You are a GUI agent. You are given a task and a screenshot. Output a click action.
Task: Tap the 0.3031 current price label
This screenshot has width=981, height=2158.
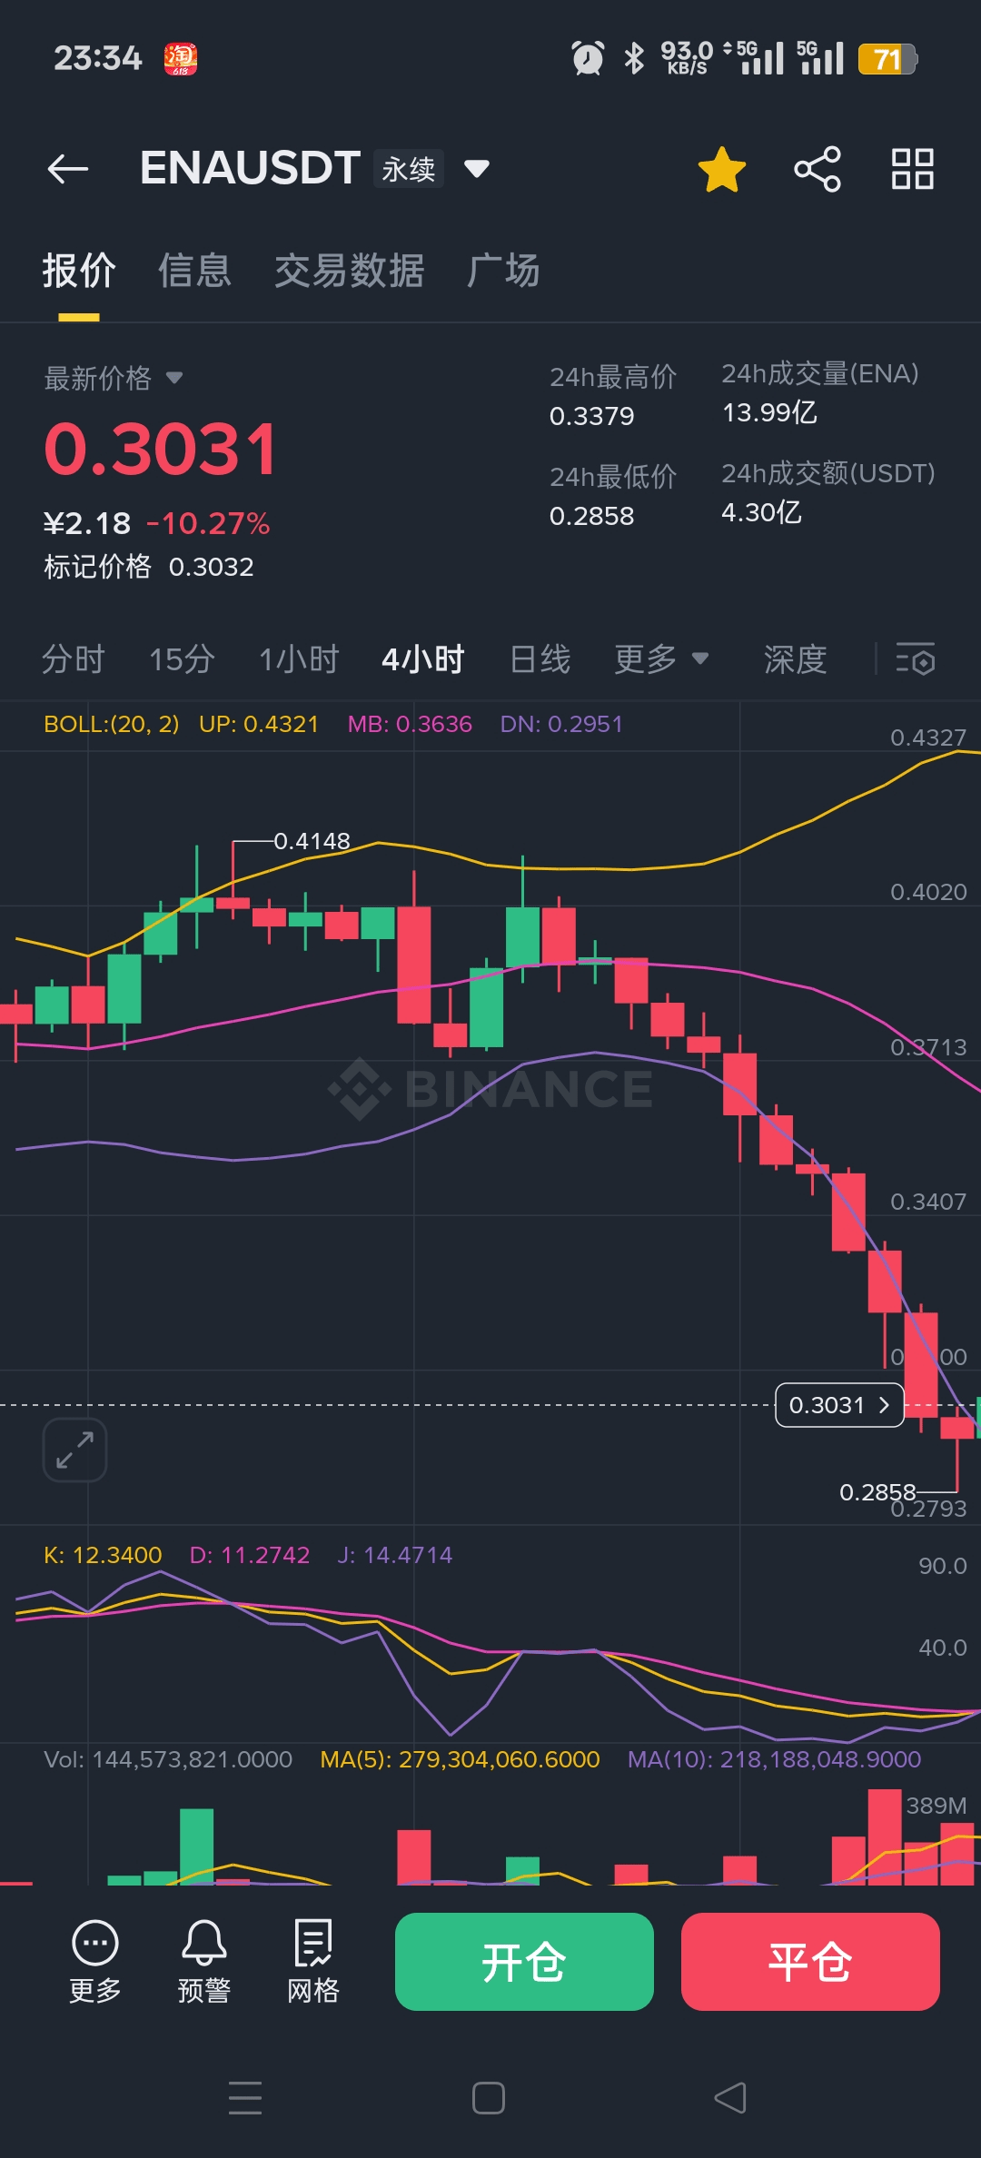pyautogui.click(x=839, y=1405)
